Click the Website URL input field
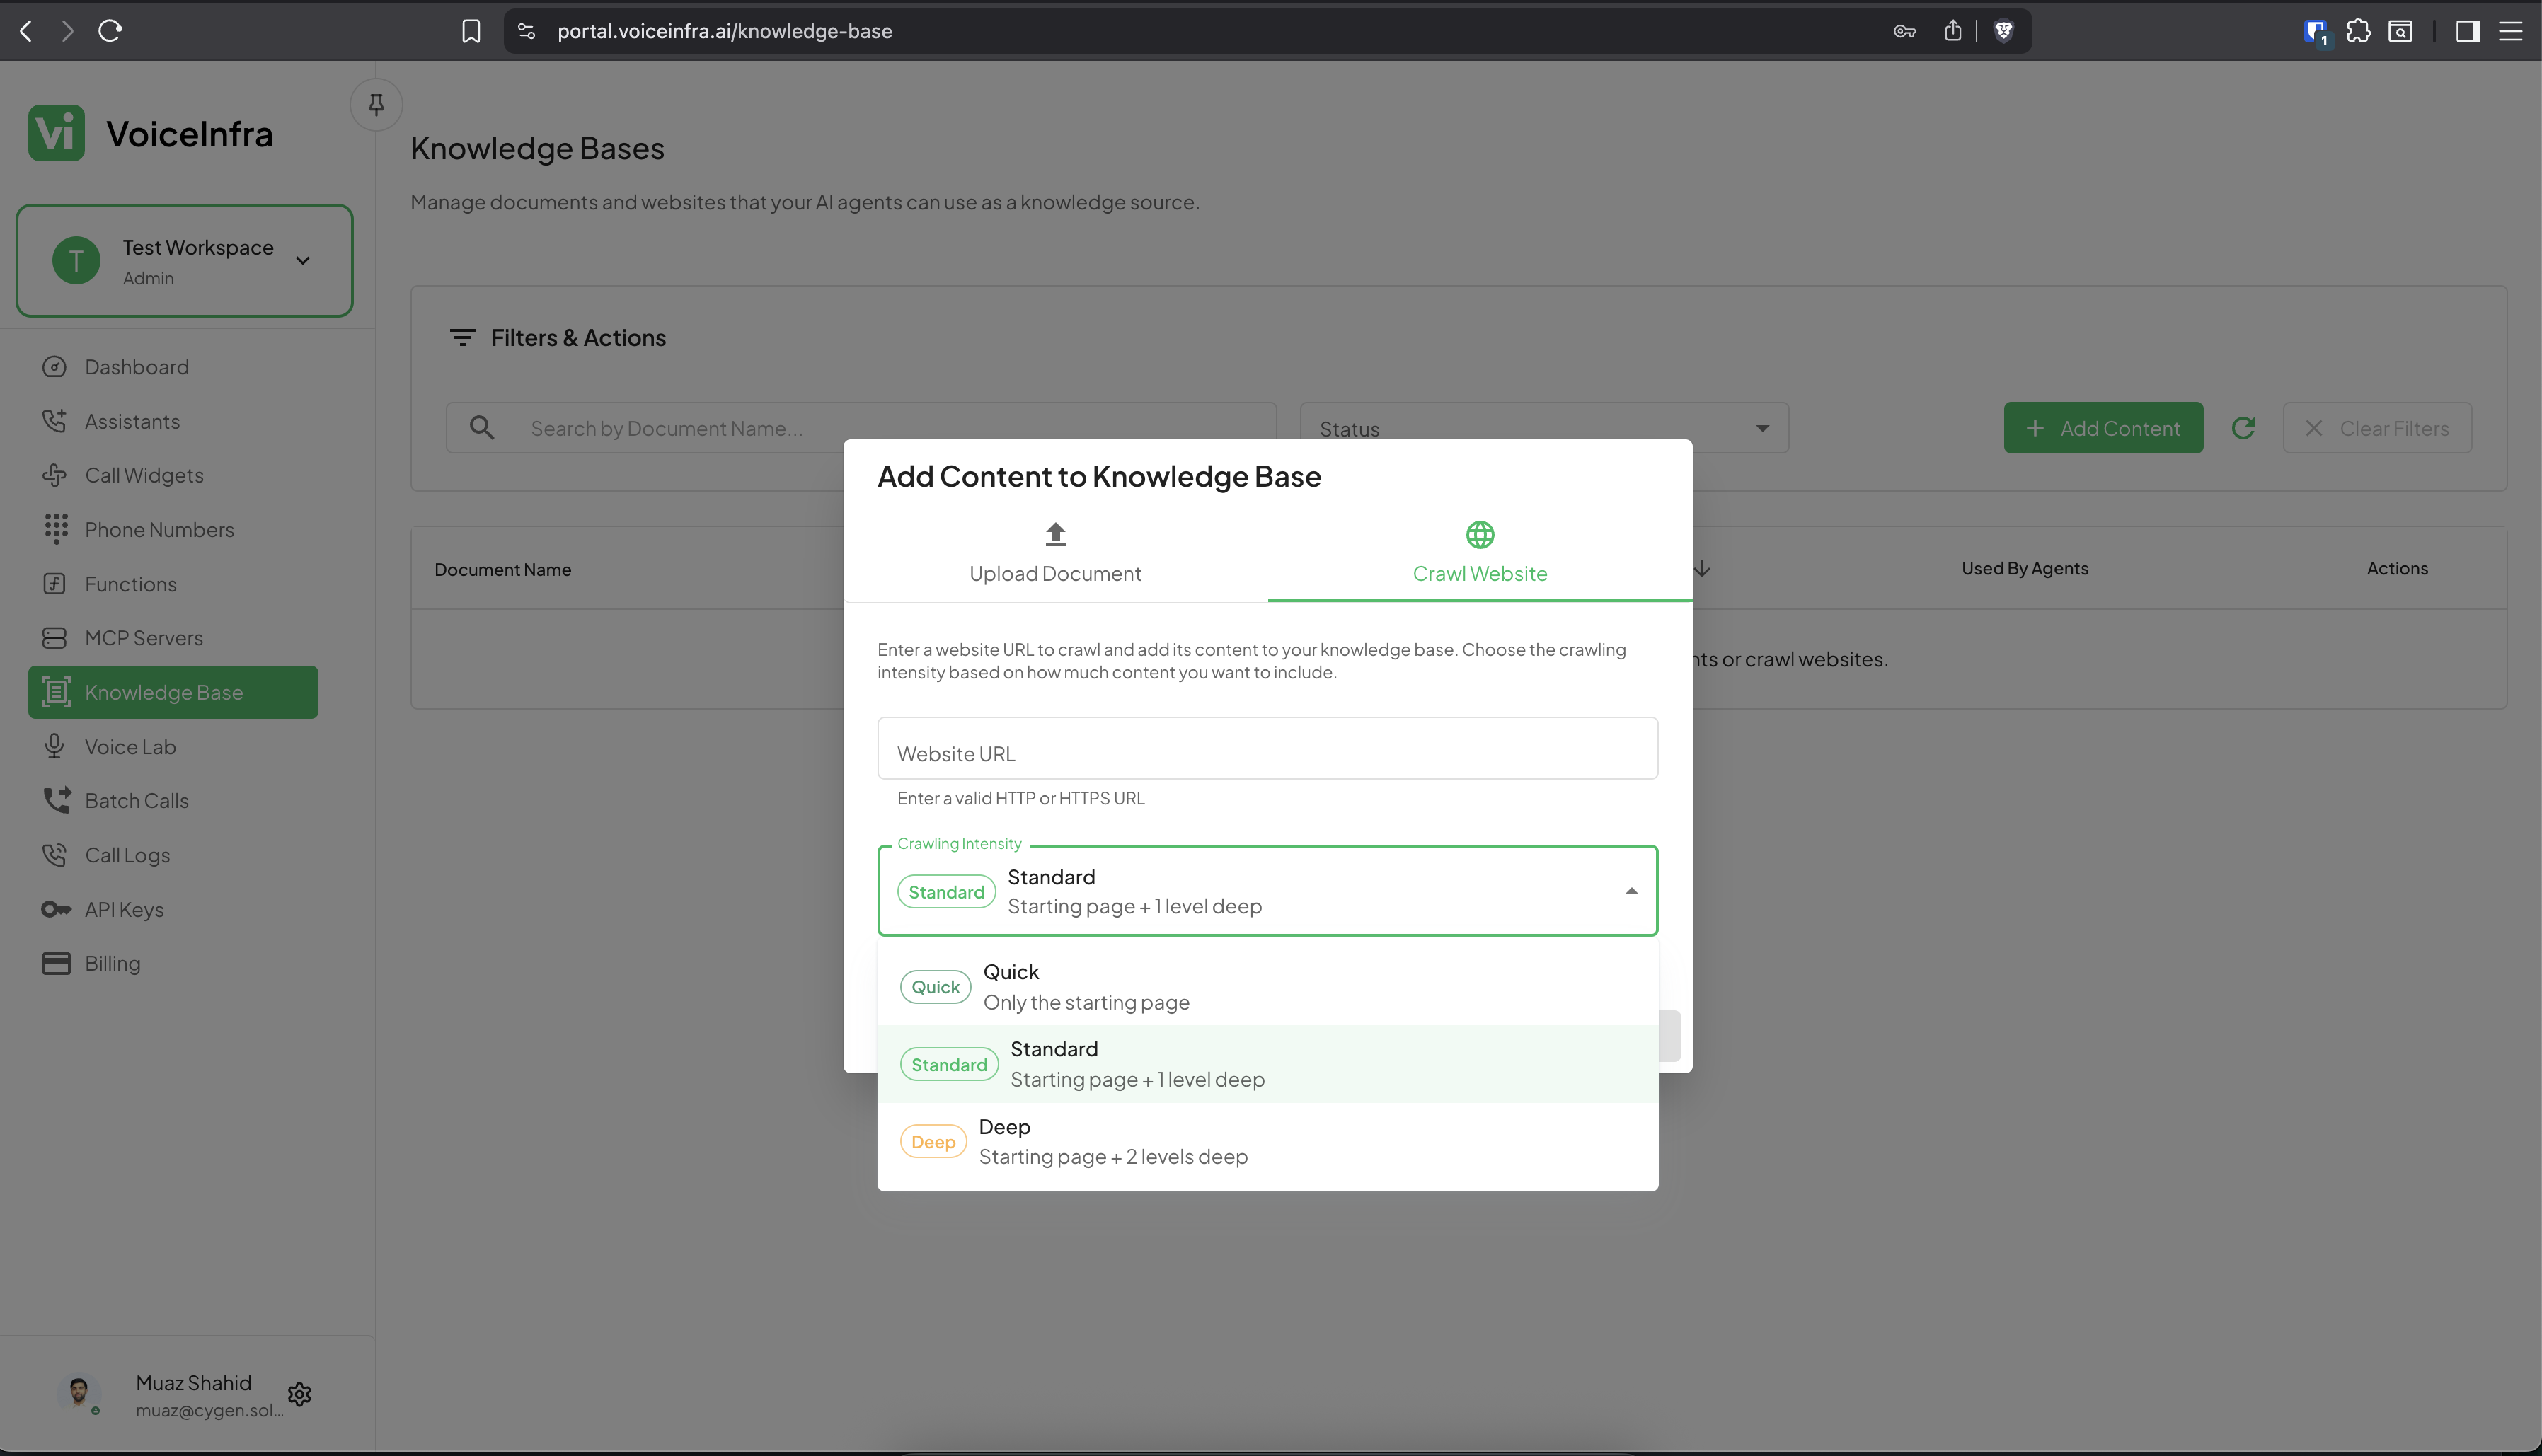Viewport: 2542px width, 1456px height. [1267, 749]
